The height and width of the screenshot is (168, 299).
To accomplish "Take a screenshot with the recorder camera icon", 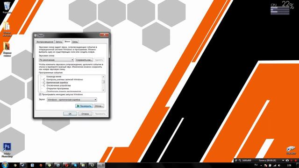I will (x=287, y=161).
